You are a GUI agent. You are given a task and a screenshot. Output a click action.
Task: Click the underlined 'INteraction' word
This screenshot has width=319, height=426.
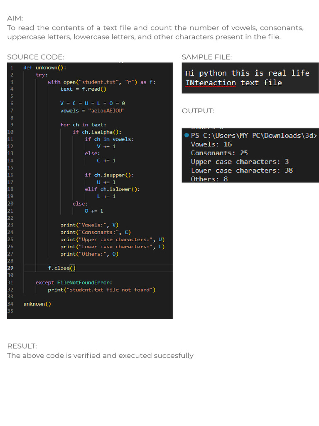(x=211, y=83)
